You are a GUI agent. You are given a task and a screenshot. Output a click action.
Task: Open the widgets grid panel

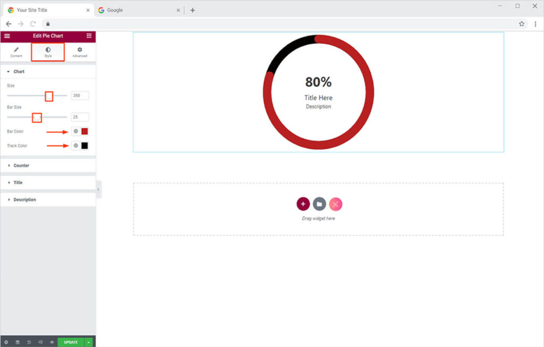89,36
